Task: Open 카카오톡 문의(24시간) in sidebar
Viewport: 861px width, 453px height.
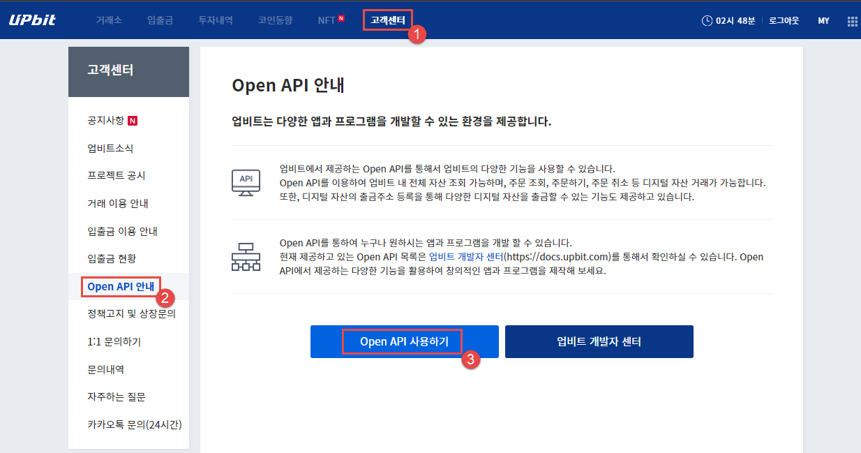Action: tap(135, 424)
